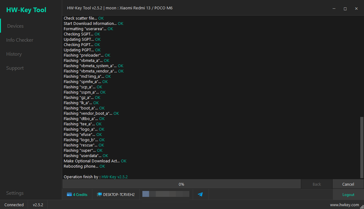Select the "Make Optional Download Act..." log line
364x209 pixels.
(x=95, y=161)
